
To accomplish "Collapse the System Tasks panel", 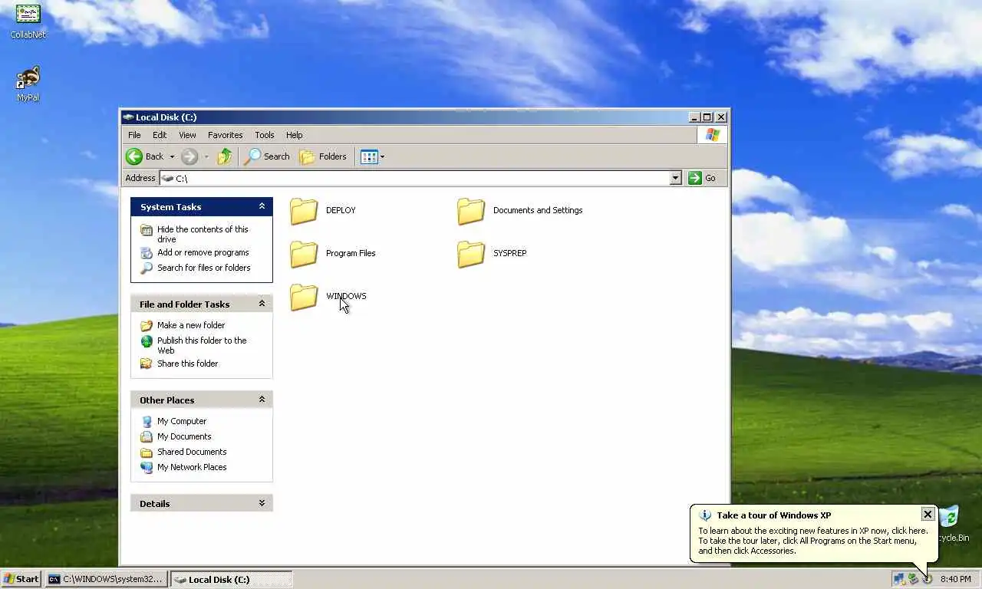I will pos(262,206).
